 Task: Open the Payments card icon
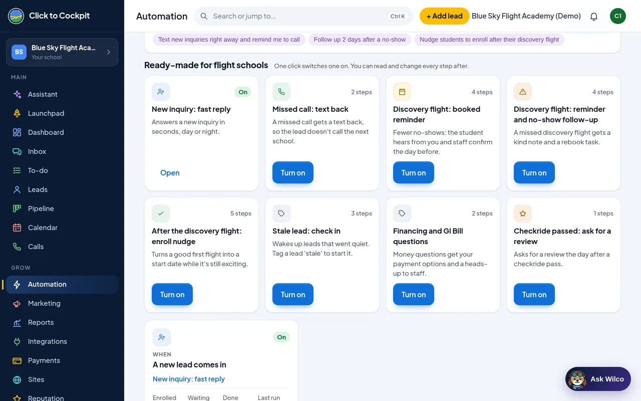(17, 360)
